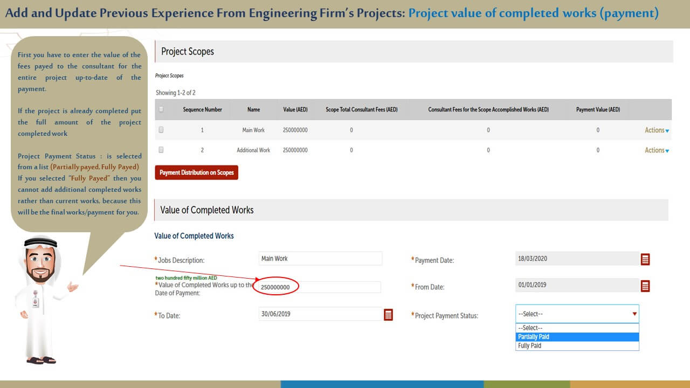The height and width of the screenshot is (388, 690).
Task: Click Payment Distribution on Scopes button
Action: pyautogui.click(x=197, y=172)
